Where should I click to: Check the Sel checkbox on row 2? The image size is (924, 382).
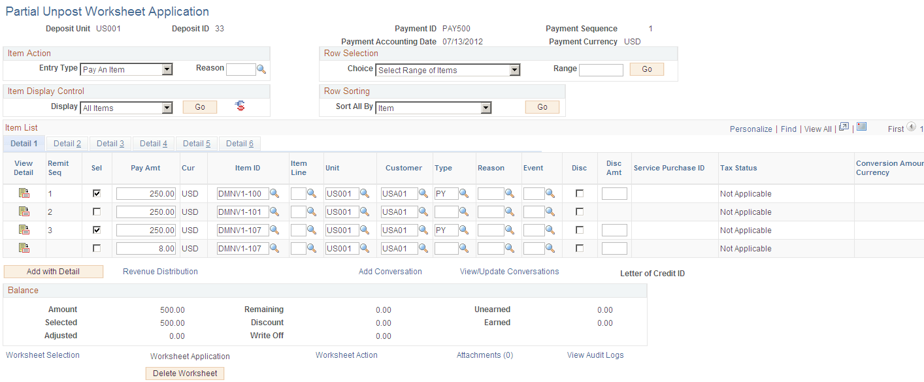tap(97, 211)
